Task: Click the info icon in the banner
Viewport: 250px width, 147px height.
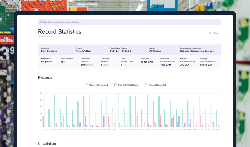Action: coord(40,22)
